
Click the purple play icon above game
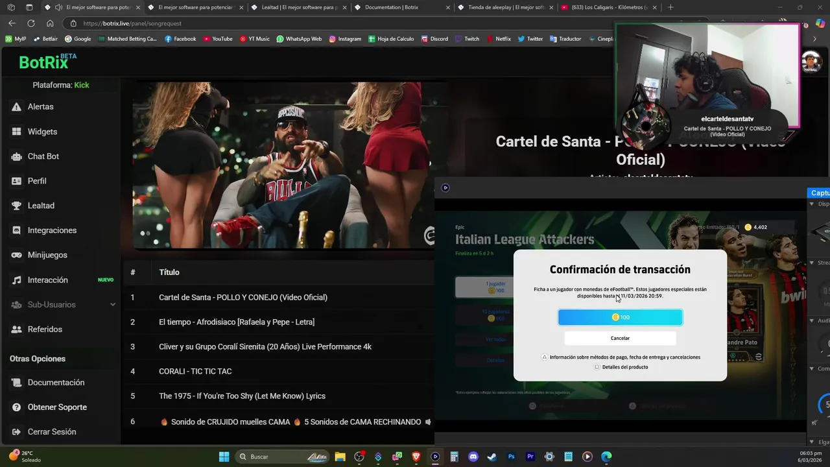click(445, 187)
